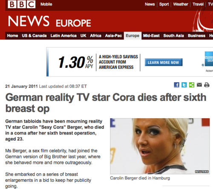Share article via Twitter icon

pos(184,85)
